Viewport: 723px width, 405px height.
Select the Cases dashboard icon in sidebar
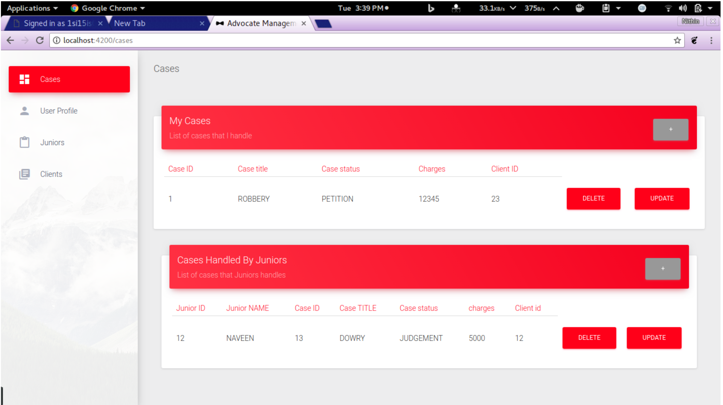point(24,79)
